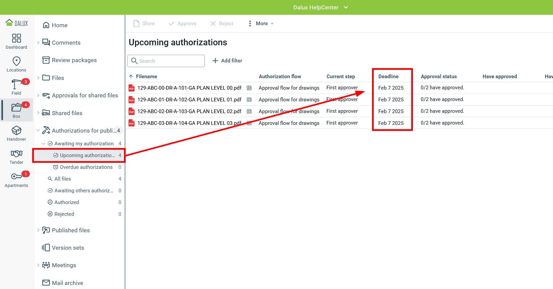553x289 pixels.
Task: Open the Apartments key icon
Action: tap(16, 177)
